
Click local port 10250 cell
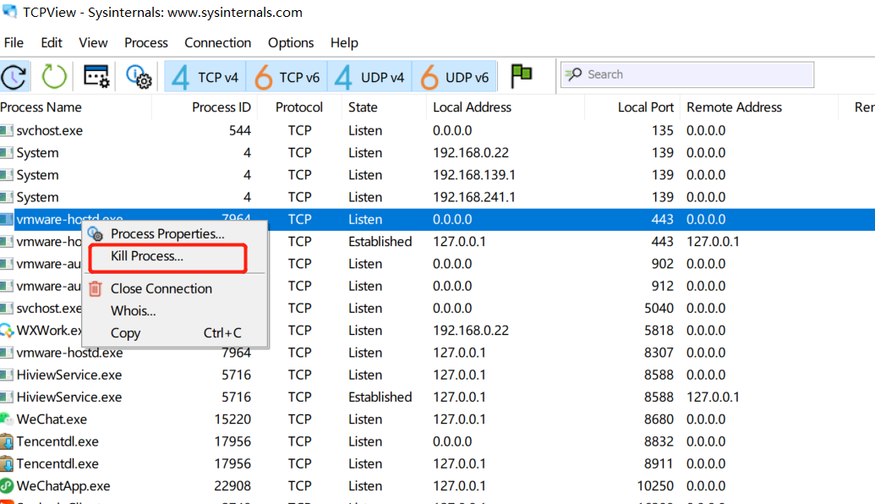655,486
